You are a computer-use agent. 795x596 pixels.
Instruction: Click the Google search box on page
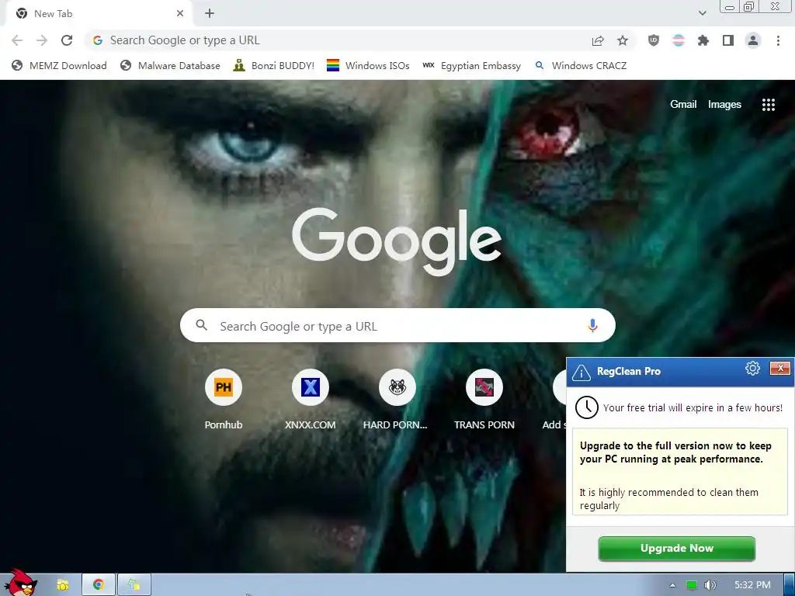[x=397, y=325]
